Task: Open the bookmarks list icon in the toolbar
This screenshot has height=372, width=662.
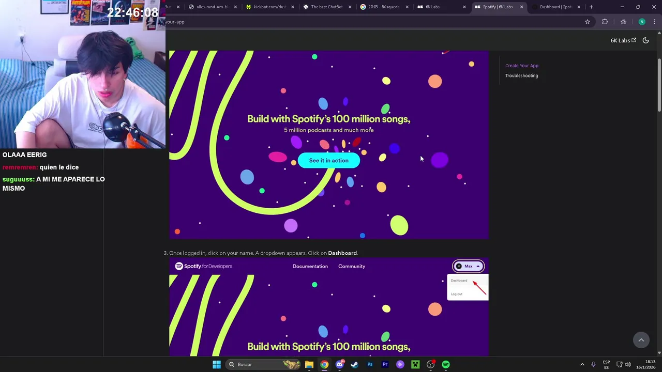Action: [x=623, y=22]
